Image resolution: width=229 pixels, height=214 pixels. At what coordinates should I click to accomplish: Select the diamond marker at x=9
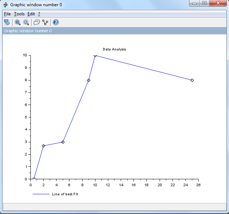pos(88,80)
